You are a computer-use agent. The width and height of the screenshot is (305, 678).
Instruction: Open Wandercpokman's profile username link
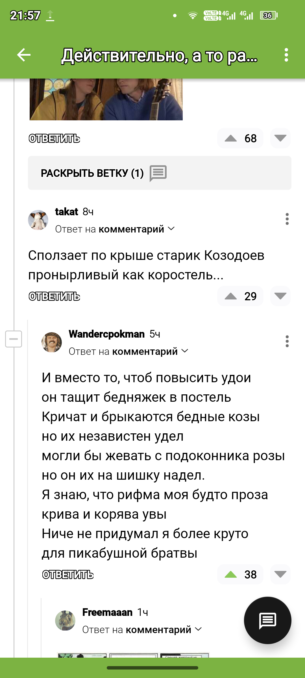(x=106, y=334)
